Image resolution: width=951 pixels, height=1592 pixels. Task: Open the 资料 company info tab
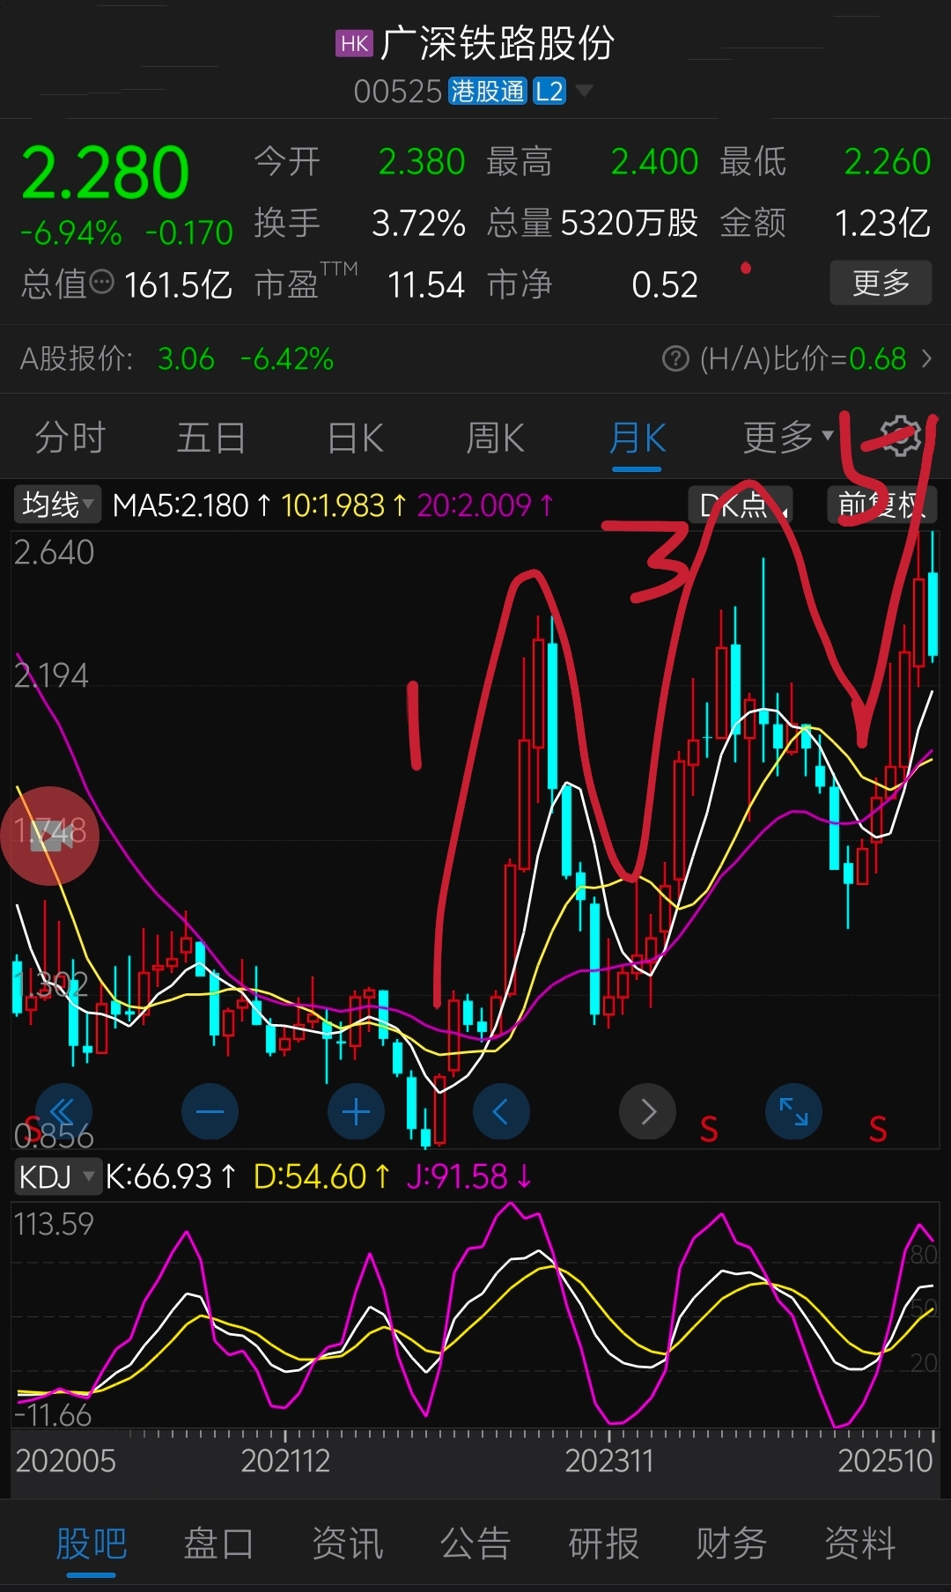point(860,1544)
